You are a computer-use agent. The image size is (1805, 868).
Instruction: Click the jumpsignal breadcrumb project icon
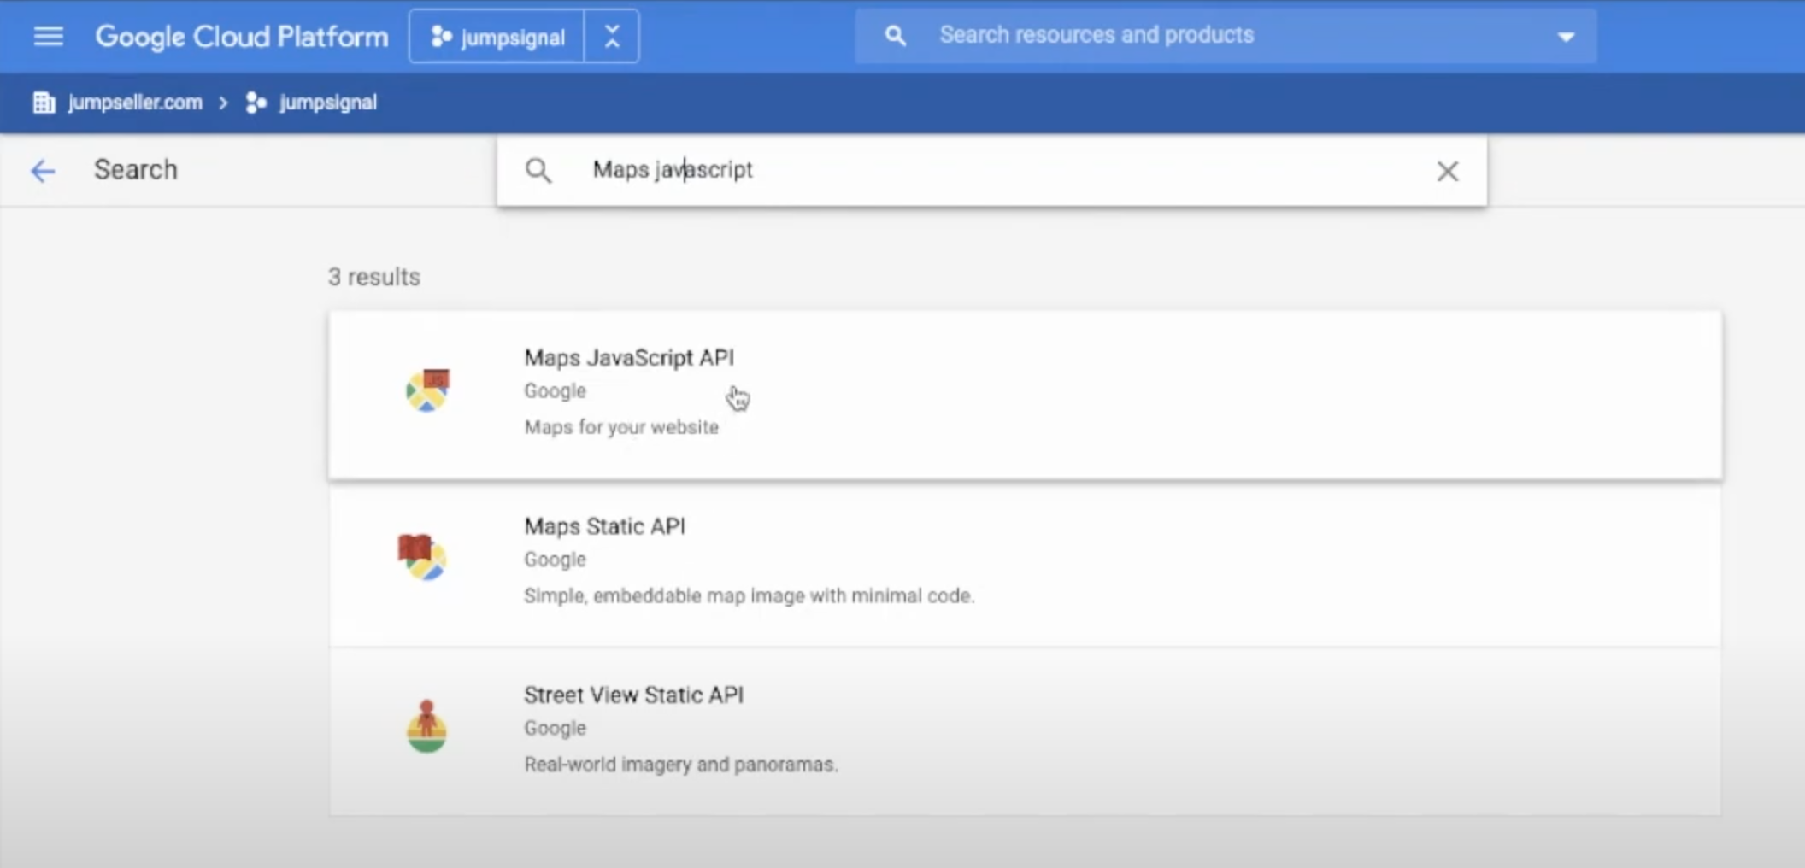coord(256,103)
